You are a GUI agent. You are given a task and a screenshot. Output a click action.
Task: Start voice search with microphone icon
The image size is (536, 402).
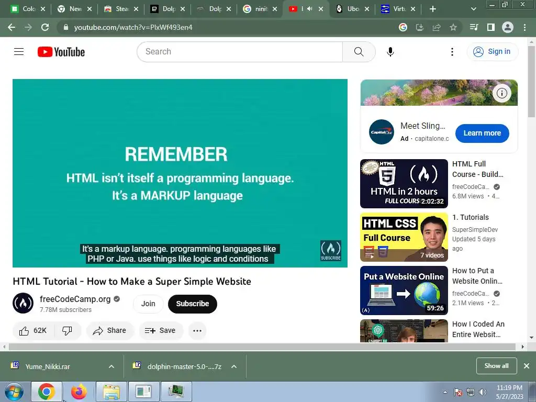(x=390, y=52)
